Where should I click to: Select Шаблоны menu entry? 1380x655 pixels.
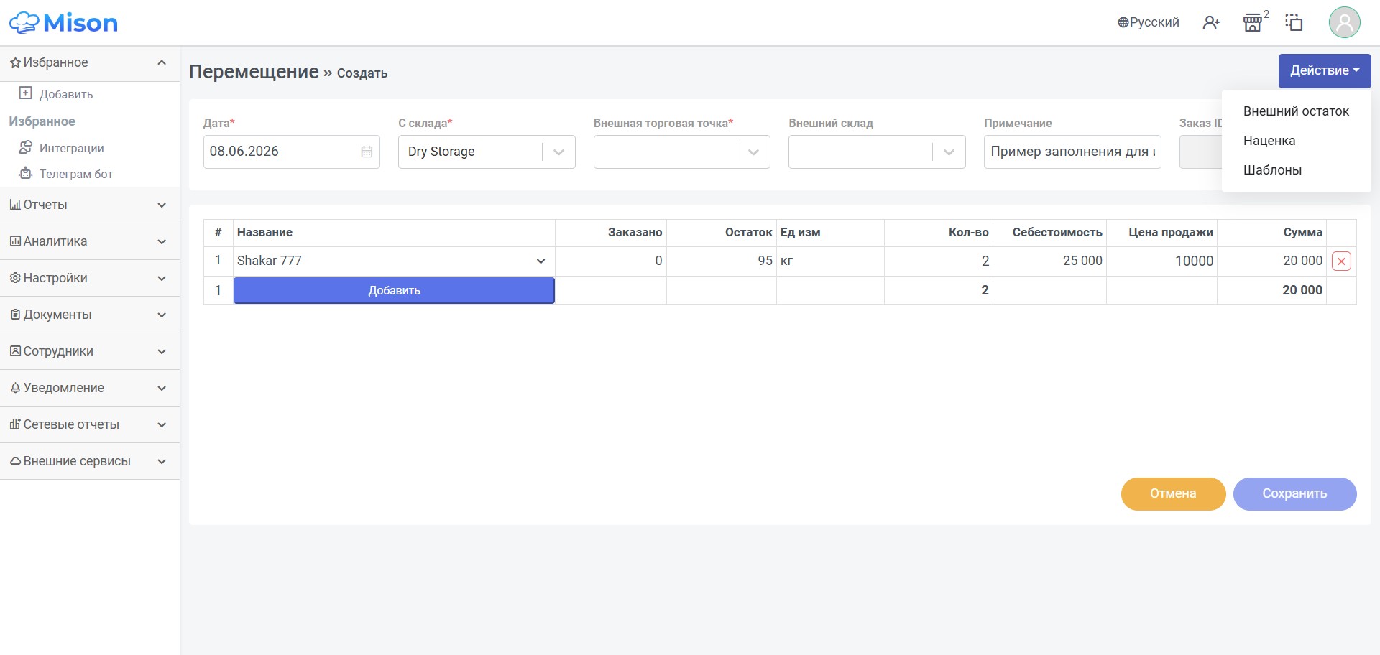pos(1272,170)
